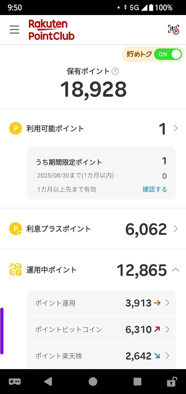The image size is (186, 394).
Task: Collapse the 運用中ポイント section
Action: 176,270
